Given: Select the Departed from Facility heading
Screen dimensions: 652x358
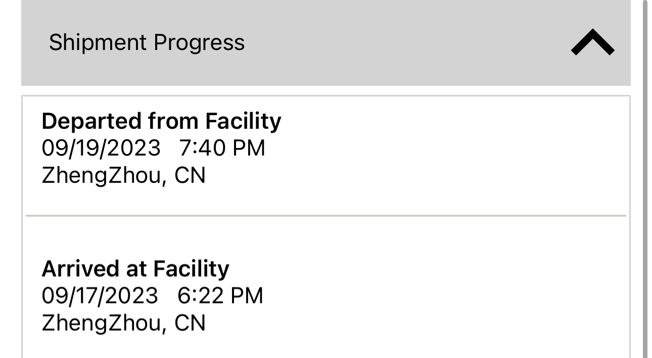Looking at the screenshot, I should (x=161, y=121).
